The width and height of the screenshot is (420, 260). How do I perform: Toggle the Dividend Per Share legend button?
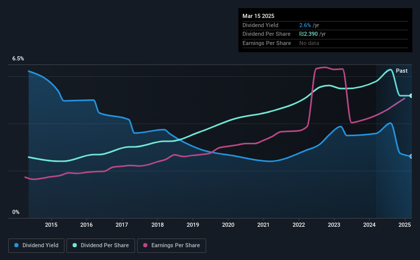(101, 246)
